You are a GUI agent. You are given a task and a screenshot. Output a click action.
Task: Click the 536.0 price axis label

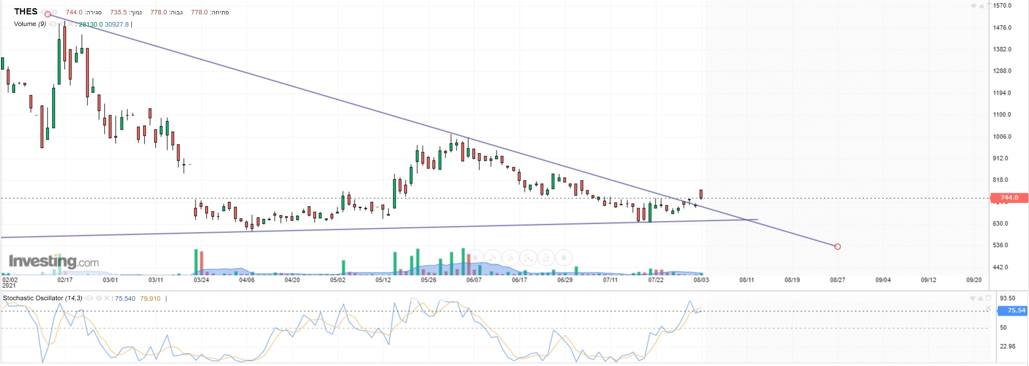coord(1001,245)
